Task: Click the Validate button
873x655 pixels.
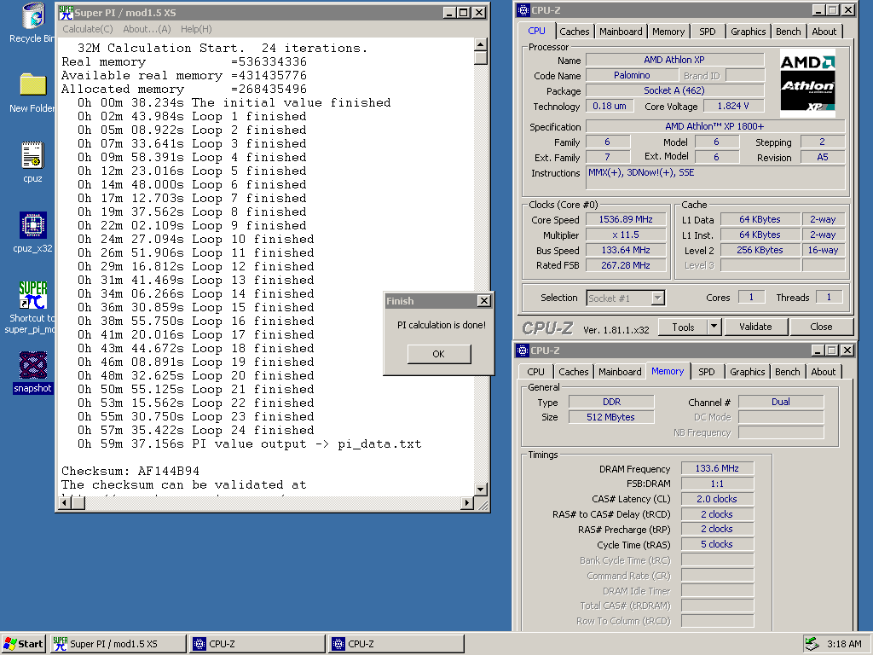Action: coord(755,327)
